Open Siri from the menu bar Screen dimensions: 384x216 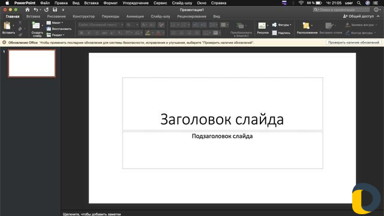368,3
